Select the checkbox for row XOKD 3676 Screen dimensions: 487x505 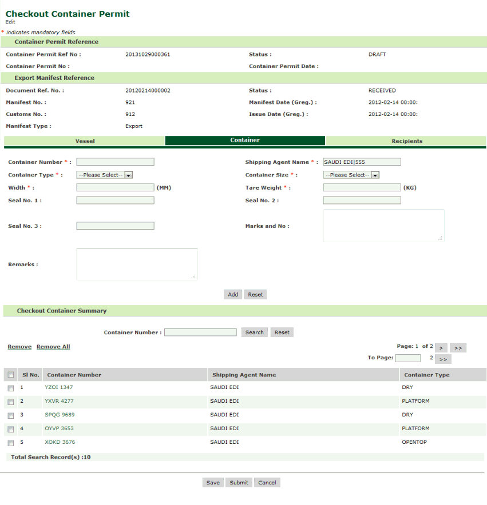10,443
